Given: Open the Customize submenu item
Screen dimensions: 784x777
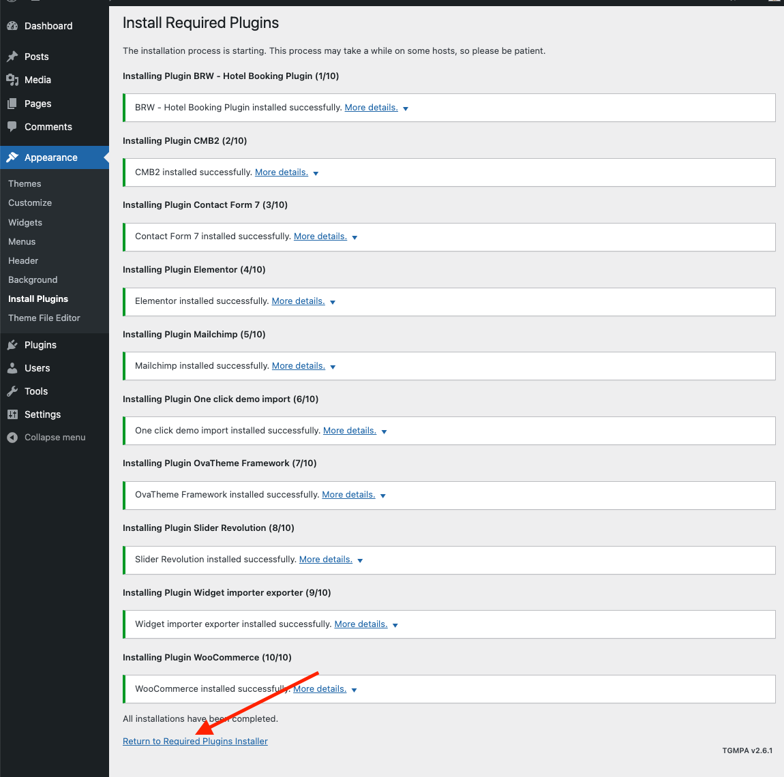Looking at the screenshot, I should click(30, 203).
